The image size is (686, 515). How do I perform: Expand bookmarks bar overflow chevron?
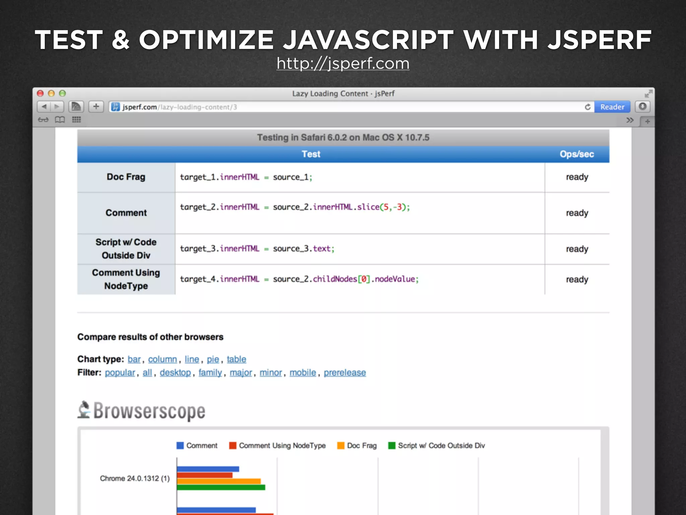[x=630, y=120]
